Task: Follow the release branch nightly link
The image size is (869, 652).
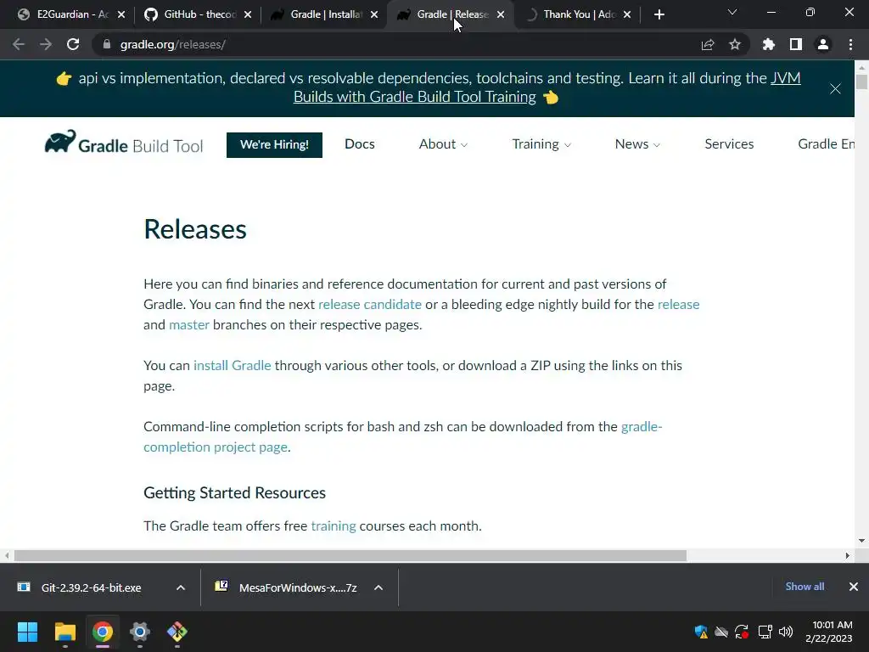Action: point(678,305)
